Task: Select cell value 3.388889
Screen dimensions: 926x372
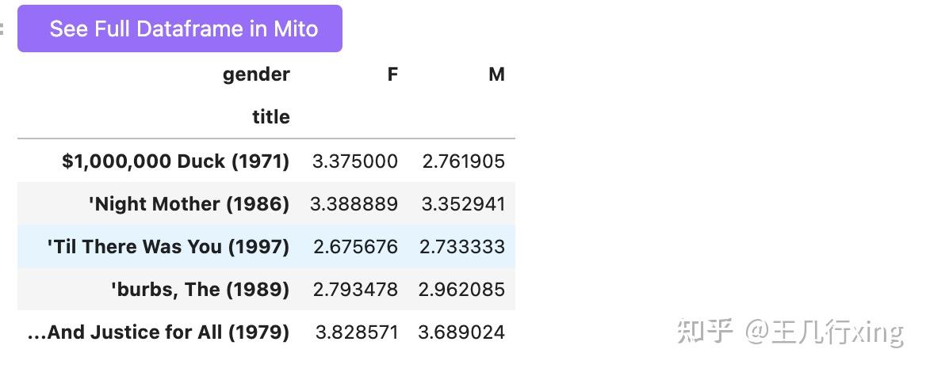Action: tap(354, 204)
